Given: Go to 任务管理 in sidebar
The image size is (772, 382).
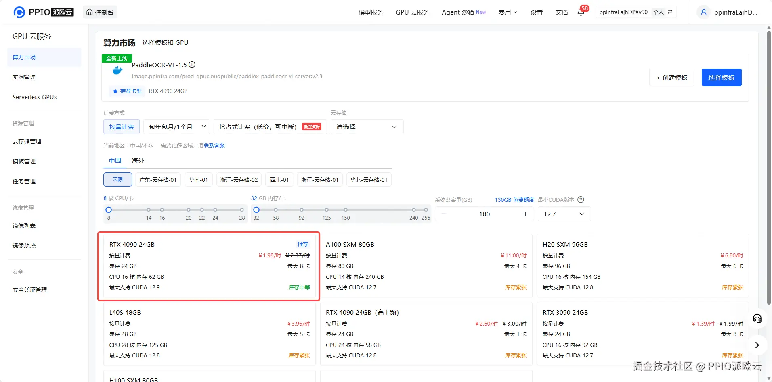Looking at the screenshot, I should click(x=44, y=181).
